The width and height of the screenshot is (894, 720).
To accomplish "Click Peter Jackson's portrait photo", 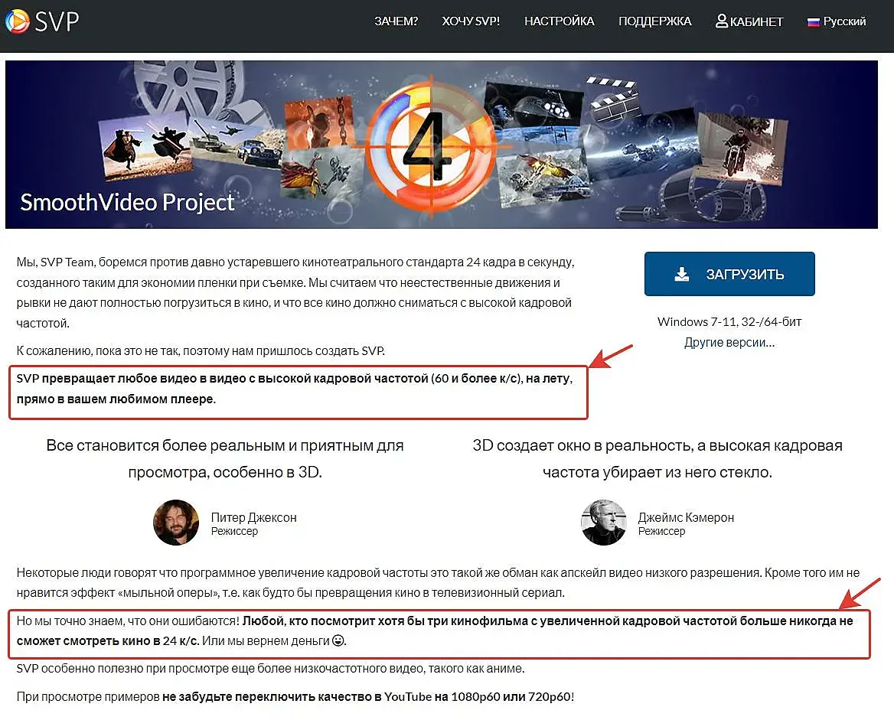I will tap(176, 522).
